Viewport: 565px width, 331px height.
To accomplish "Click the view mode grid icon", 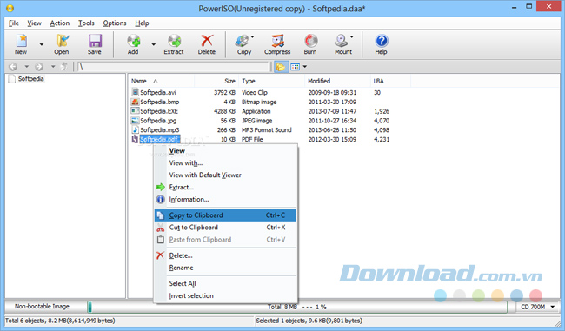I will pyautogui.click(x=296, y=67).
